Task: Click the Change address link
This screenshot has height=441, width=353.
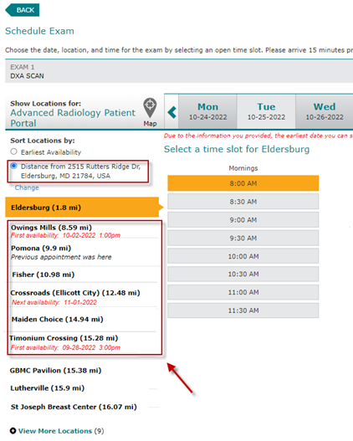Action: [x=27, y=187]
